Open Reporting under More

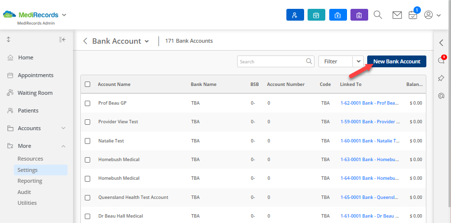pos(30,181)
